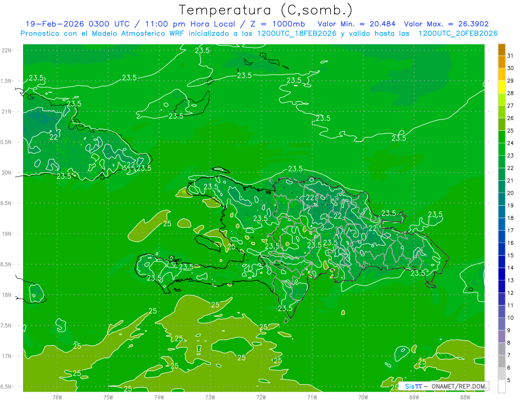Image resolution: width=522 pixels, height=403 pixels.
Task: Click the '74W' longitude axis label
Action: point(159,397)
